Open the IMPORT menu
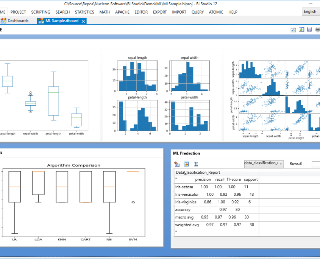 pos(179,12)
